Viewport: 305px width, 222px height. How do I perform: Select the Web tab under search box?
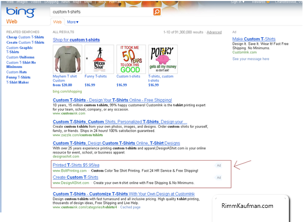pyautogui.click(x=57, y=22)
